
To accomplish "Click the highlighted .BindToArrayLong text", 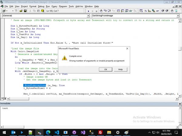I will (x=35, y=85).
